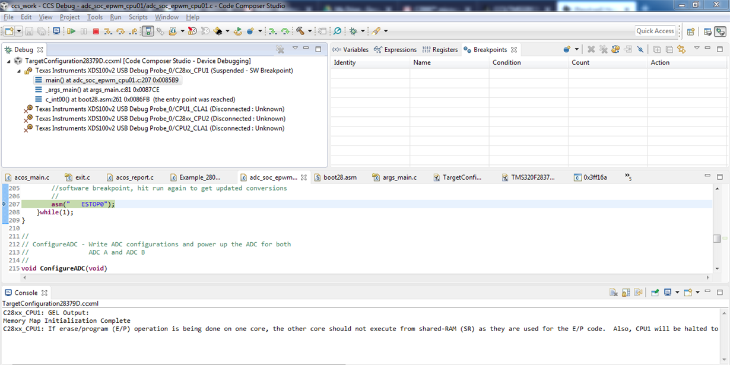
Task: Step Over the current line
Action: [x=121, y=31]
